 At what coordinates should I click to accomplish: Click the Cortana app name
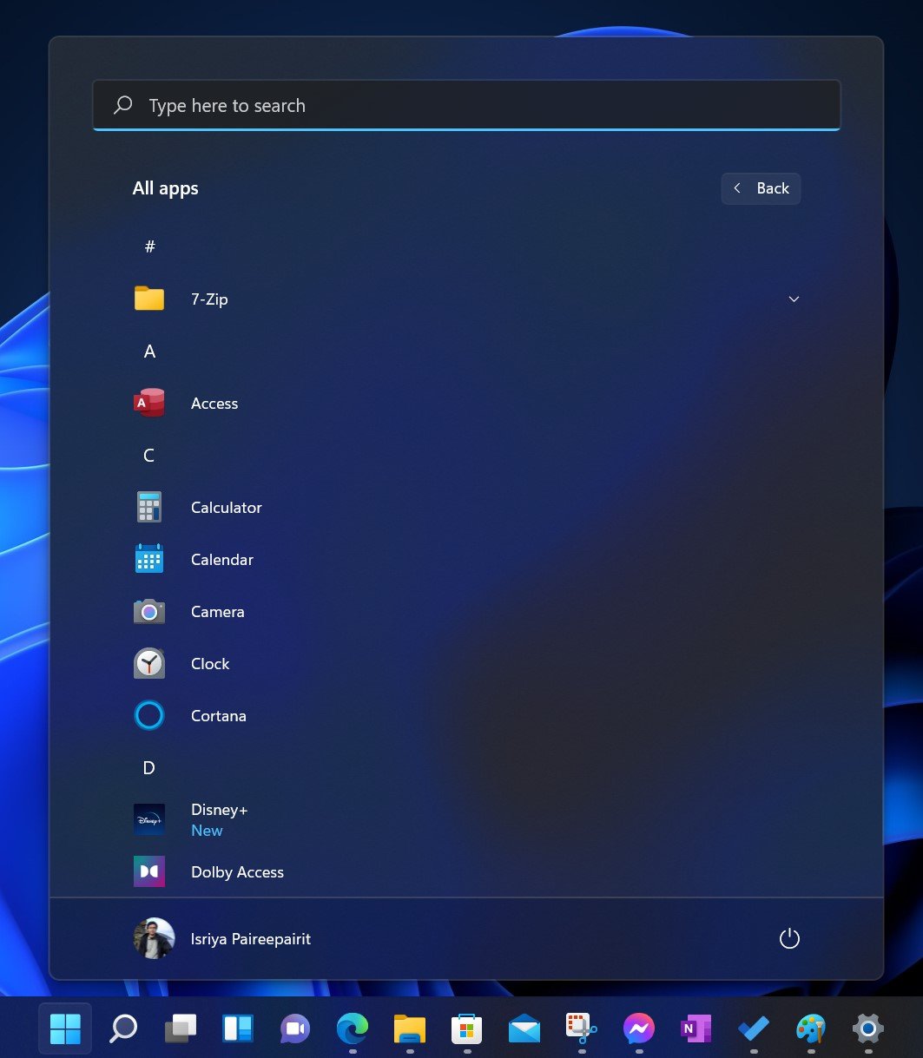[x=219, y=715]
